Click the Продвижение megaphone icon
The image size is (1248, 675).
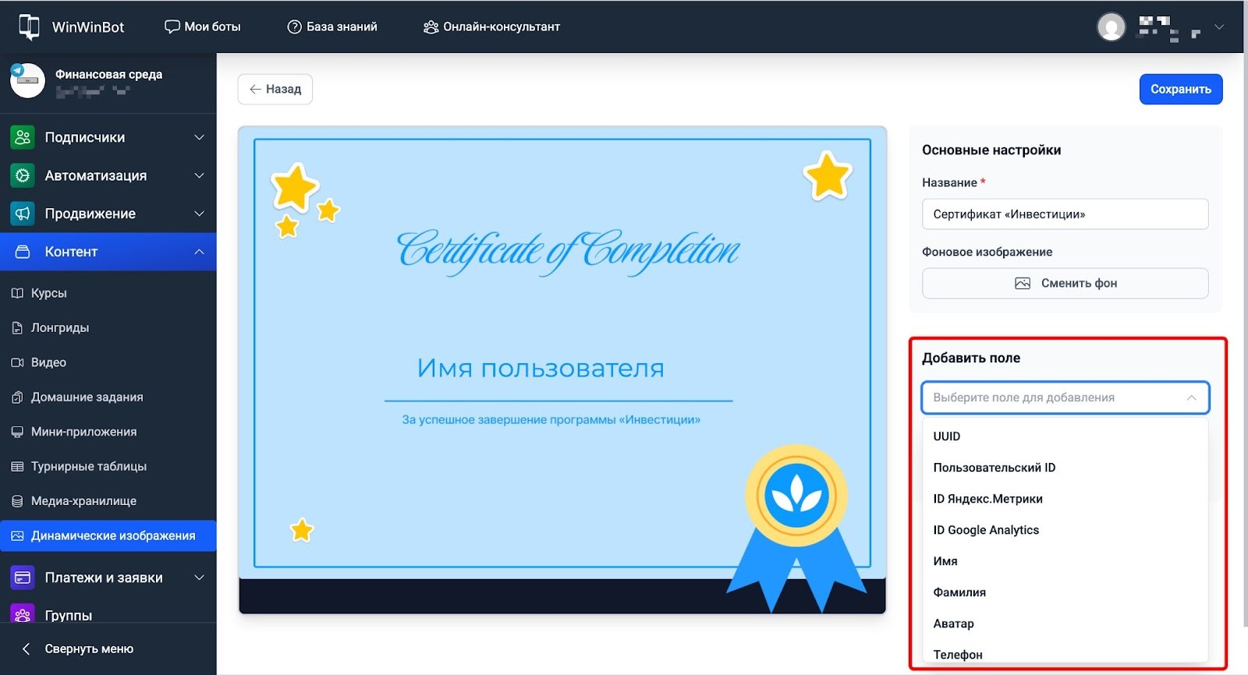[x=23, y=214]
